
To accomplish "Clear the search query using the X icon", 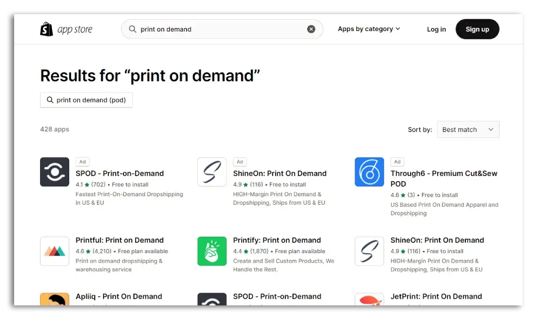I will (311, 29).
